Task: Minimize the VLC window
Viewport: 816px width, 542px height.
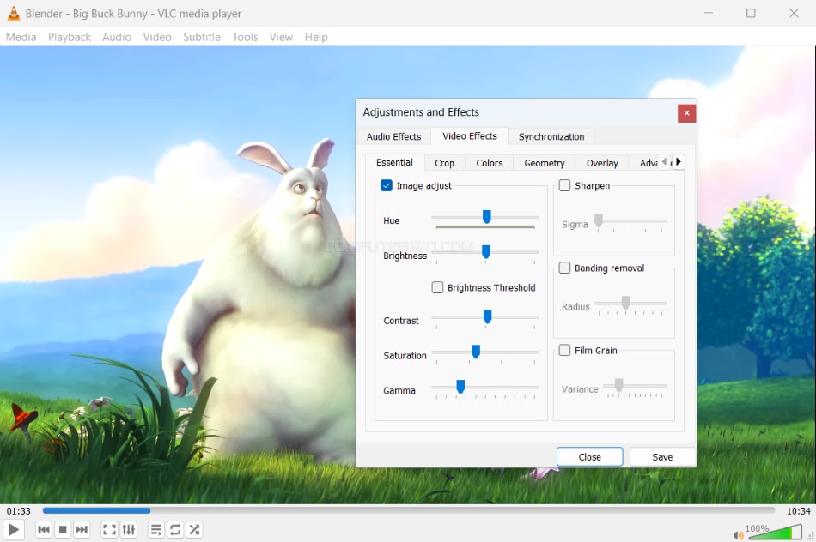Action: pos(709,13)
